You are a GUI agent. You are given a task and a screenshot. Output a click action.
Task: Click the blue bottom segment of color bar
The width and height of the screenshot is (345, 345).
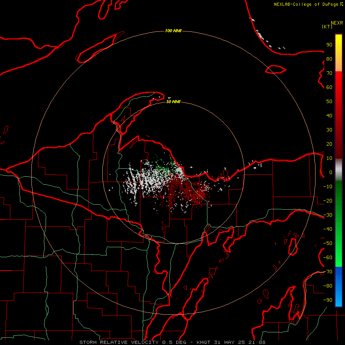pyautogui.click(x=338, y=287)
